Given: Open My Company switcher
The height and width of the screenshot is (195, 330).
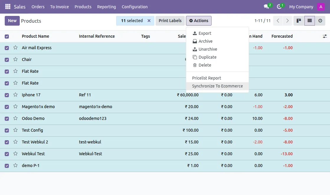Looking at the screenshot, I should click(301, 7).
